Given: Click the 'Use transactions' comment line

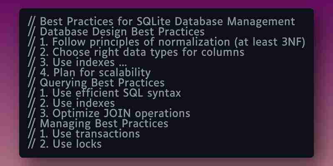Looking at the screenshot, I should 84,134.
